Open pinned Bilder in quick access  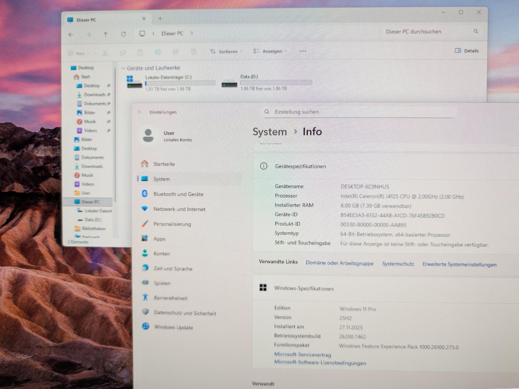(86, 113)
